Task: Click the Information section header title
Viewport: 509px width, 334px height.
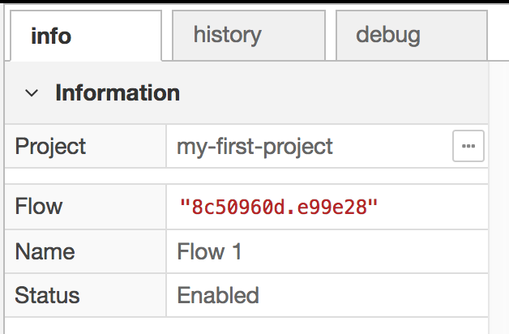Action: pos(118,92)
